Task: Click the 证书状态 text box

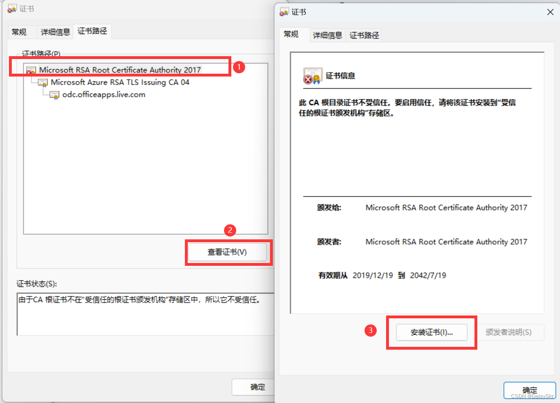Action: coord(146,314)
